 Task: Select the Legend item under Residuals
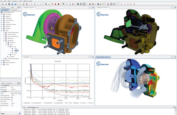[12, 57]
